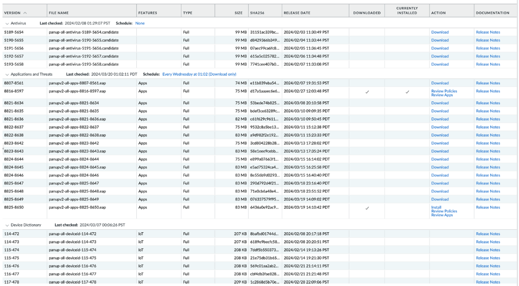Review Policies for installed version 8816-8597

pyautogui.click(x=444, y=91)
